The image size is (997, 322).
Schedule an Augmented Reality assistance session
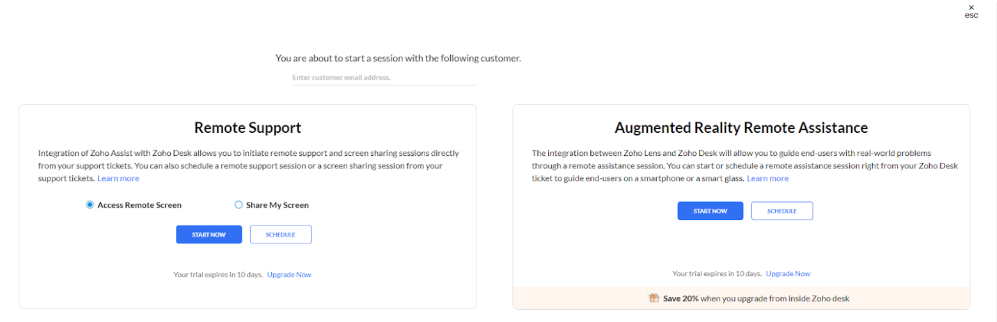point(781,211)
